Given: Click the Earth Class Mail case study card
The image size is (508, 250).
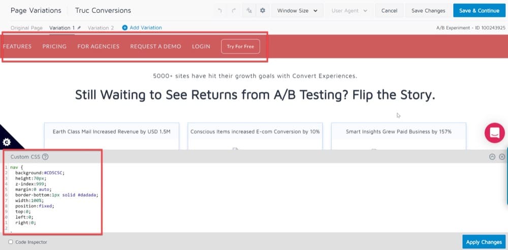Looking at the screenshot, I should tap(111, 136).
